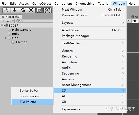139x115 pixels.
Task: Open the File menu
Action: click(4, 4)
